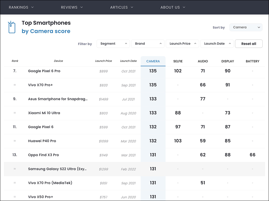
Task: Open the Launch Date filter
Action: 217,44
